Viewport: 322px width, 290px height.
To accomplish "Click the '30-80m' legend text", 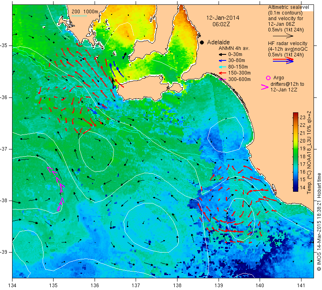I will pyautogui.click(x=237, y=60).
